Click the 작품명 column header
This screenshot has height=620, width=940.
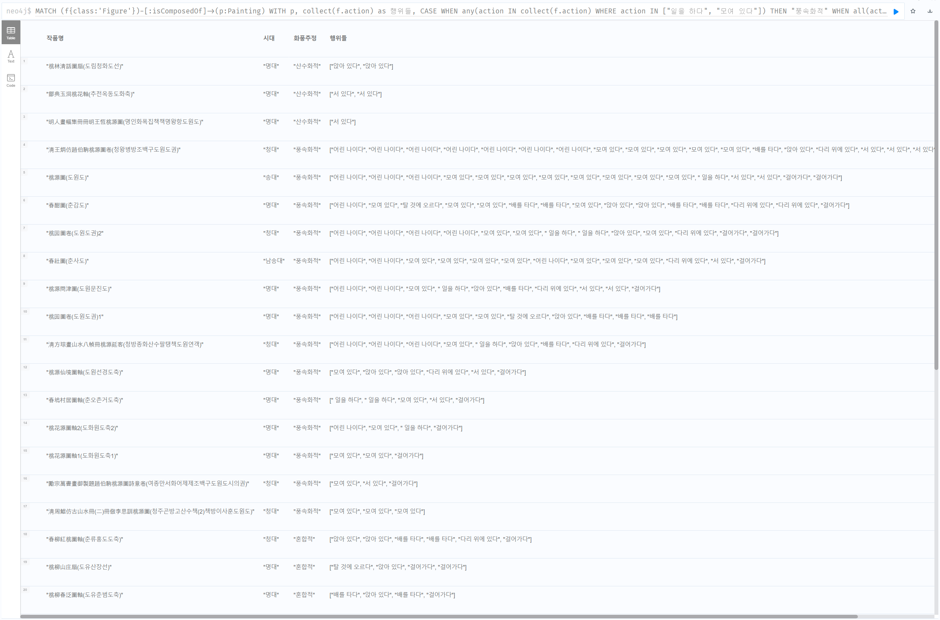click(55, 38)
